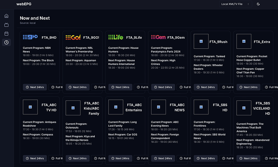278x167 pixels.
Task: Toggle the dark mode moon icon
Action: 258,4
